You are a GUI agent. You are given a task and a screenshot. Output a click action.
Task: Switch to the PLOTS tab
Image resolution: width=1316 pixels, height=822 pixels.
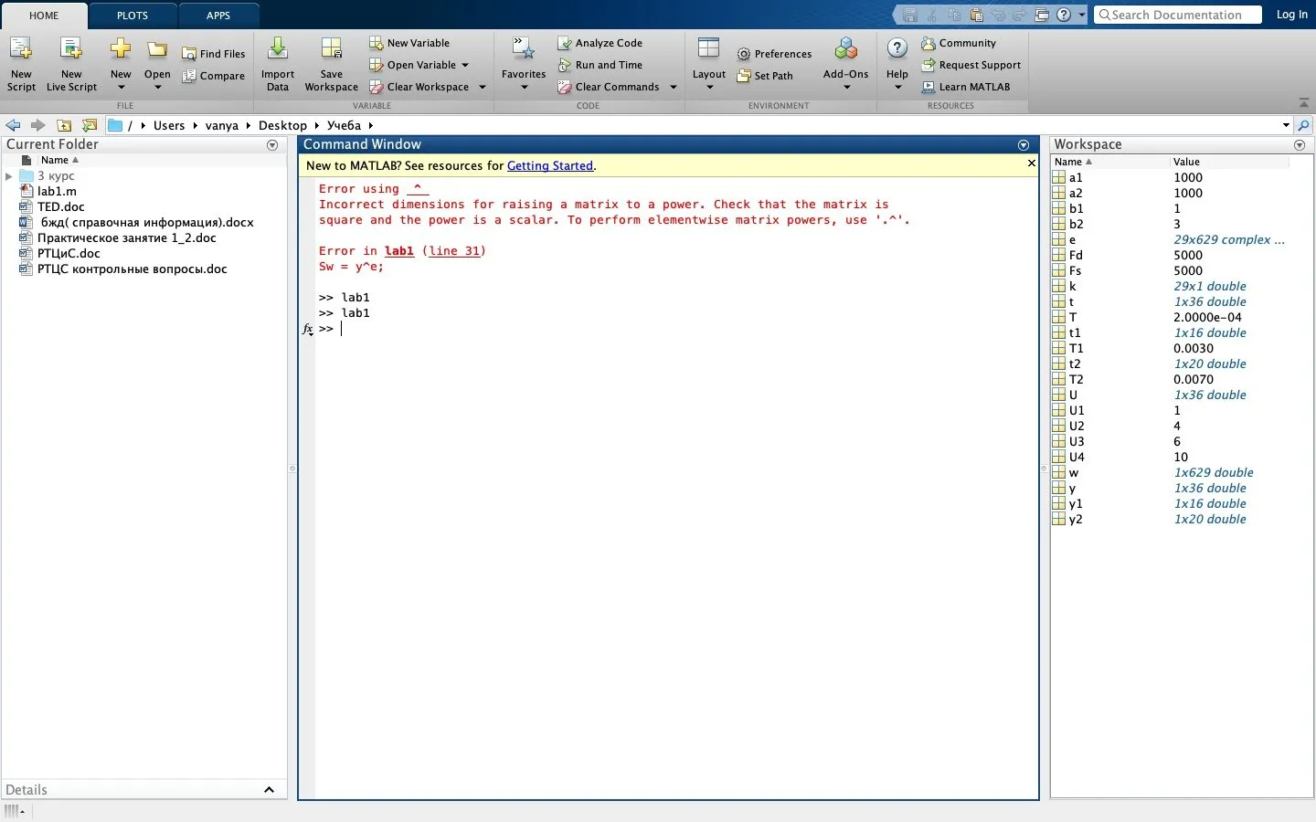pyautogui.click(x=132, y=16)
